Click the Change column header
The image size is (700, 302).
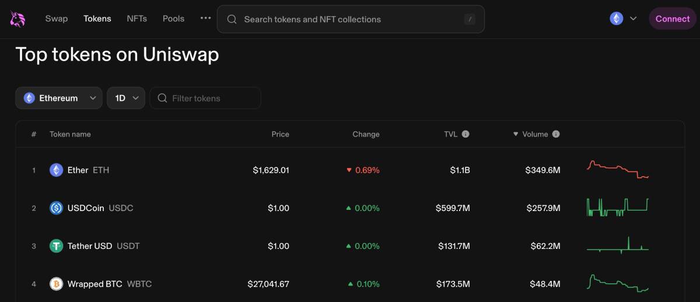click(366, 134)
